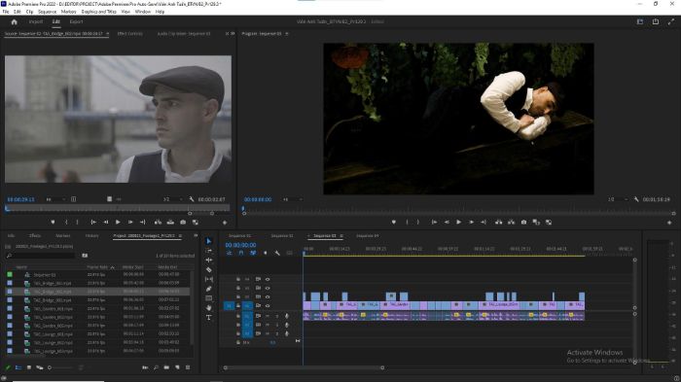Open Timeline display settings wrench
Image resolution: width=681 pixels, height=382 pixels.
pos(277,253)
